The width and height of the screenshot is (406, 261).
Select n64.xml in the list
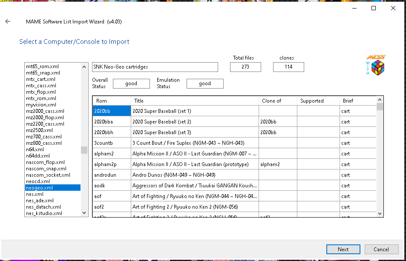coord(53,149)
